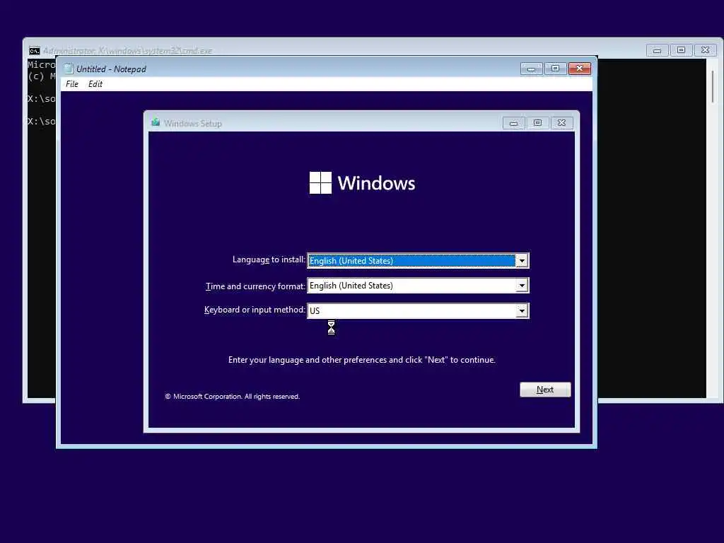Click the 'Enter your language' instruction text
Viewport: 724px width, 543px height.
[361, 360]
